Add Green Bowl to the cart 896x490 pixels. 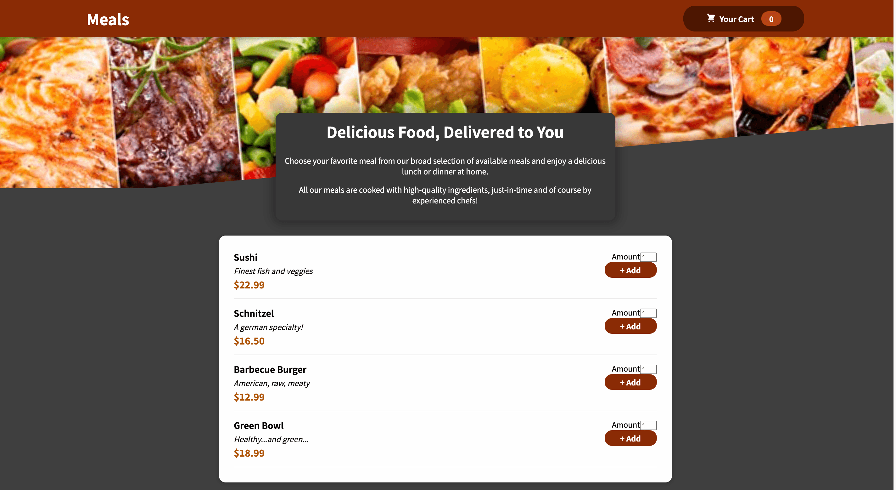(630, 438)
